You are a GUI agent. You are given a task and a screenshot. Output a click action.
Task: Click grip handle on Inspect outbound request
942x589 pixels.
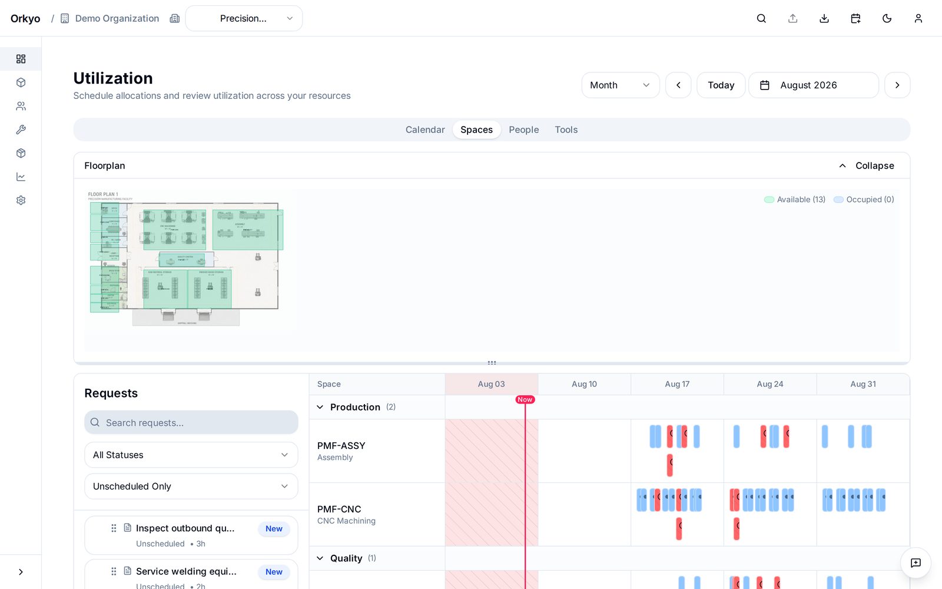click(114, 528)
